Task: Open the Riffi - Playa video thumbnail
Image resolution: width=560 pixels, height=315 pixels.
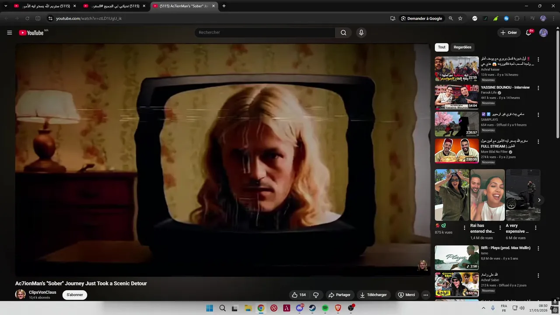Action: click(x=457, y=257)
